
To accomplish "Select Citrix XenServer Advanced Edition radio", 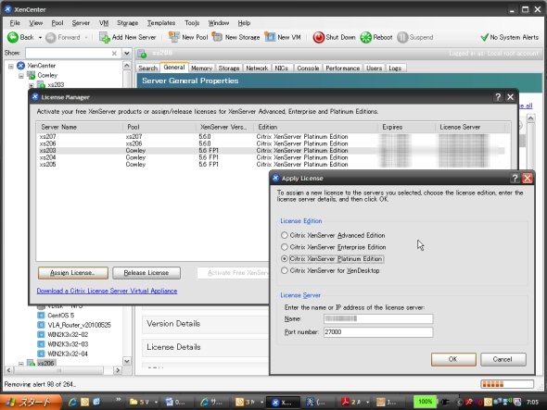I will [285, 235].
